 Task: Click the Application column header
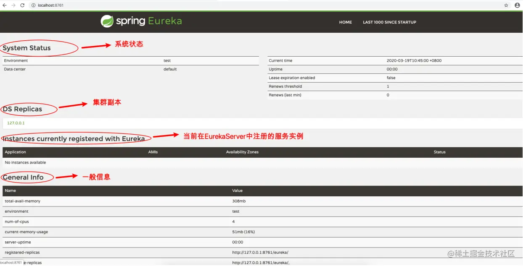16,152
